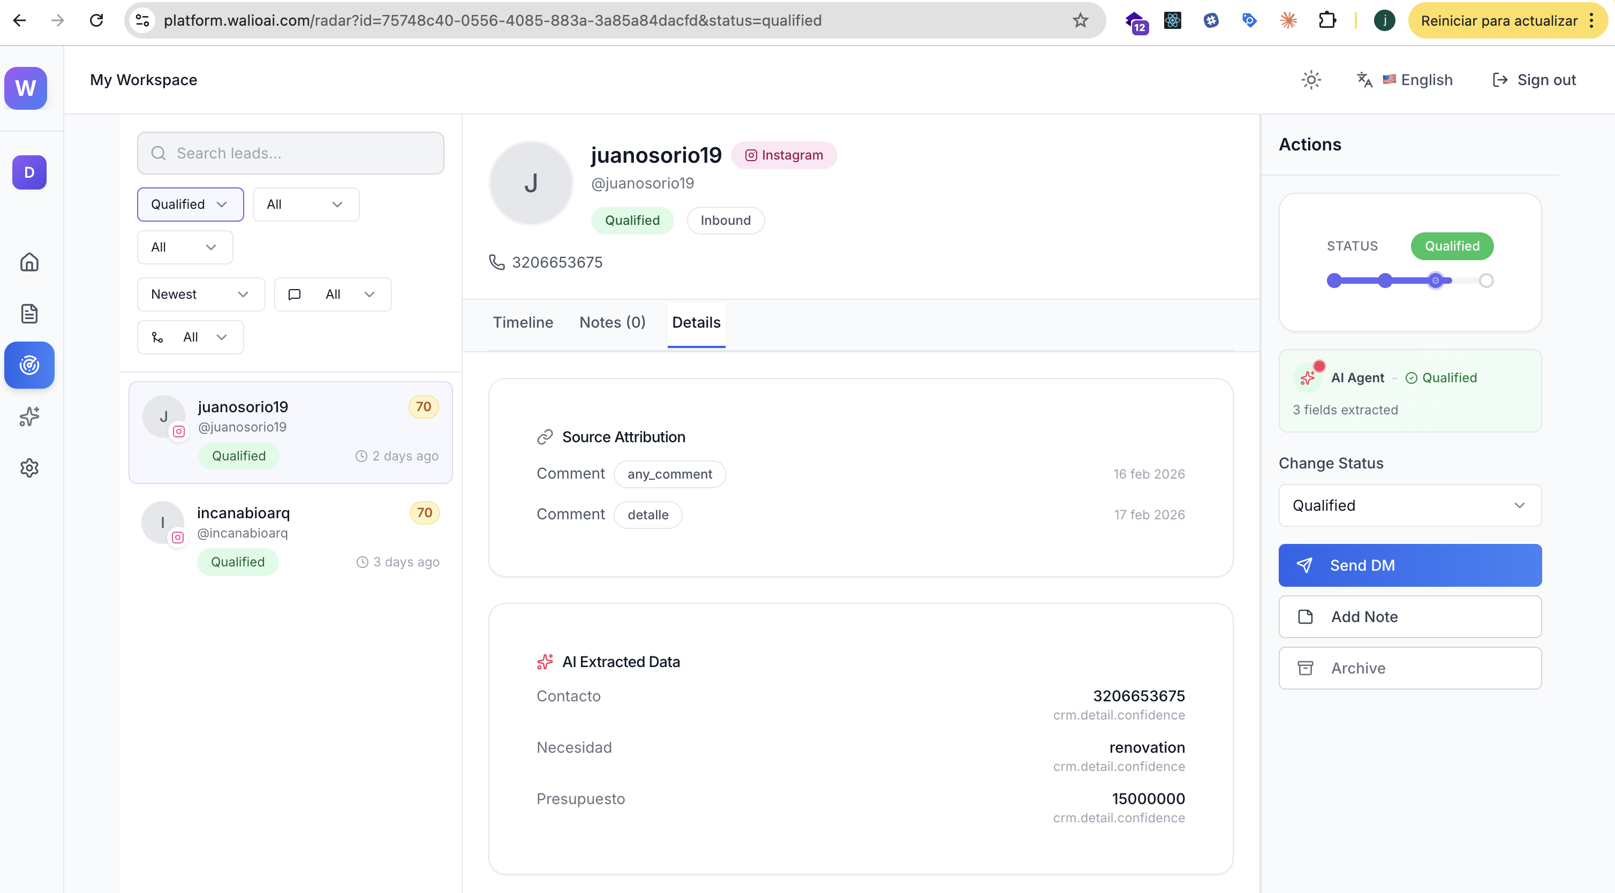Click the documents icon in sidebar
The width and height of the screenshot is (1615, 893).
click(29, 313)
